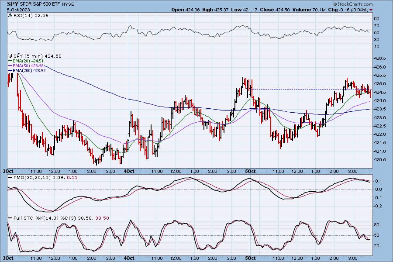Click the 'Close 424.50' value
This screenshot has width=393, height=262.
point(275,10)
